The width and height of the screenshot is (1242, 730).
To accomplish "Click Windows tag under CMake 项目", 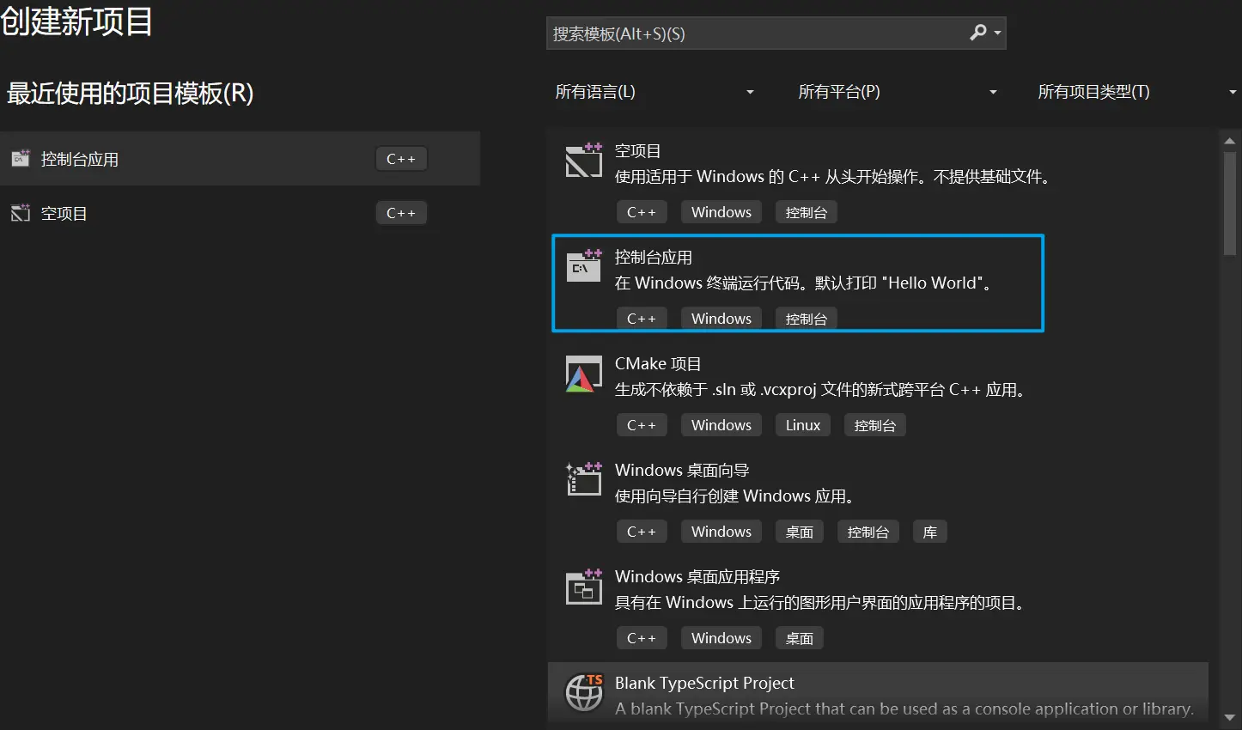I will pyautogui.click(x=721, y=425).
